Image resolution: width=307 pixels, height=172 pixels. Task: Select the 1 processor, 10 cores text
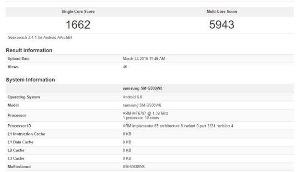point(141,118)
